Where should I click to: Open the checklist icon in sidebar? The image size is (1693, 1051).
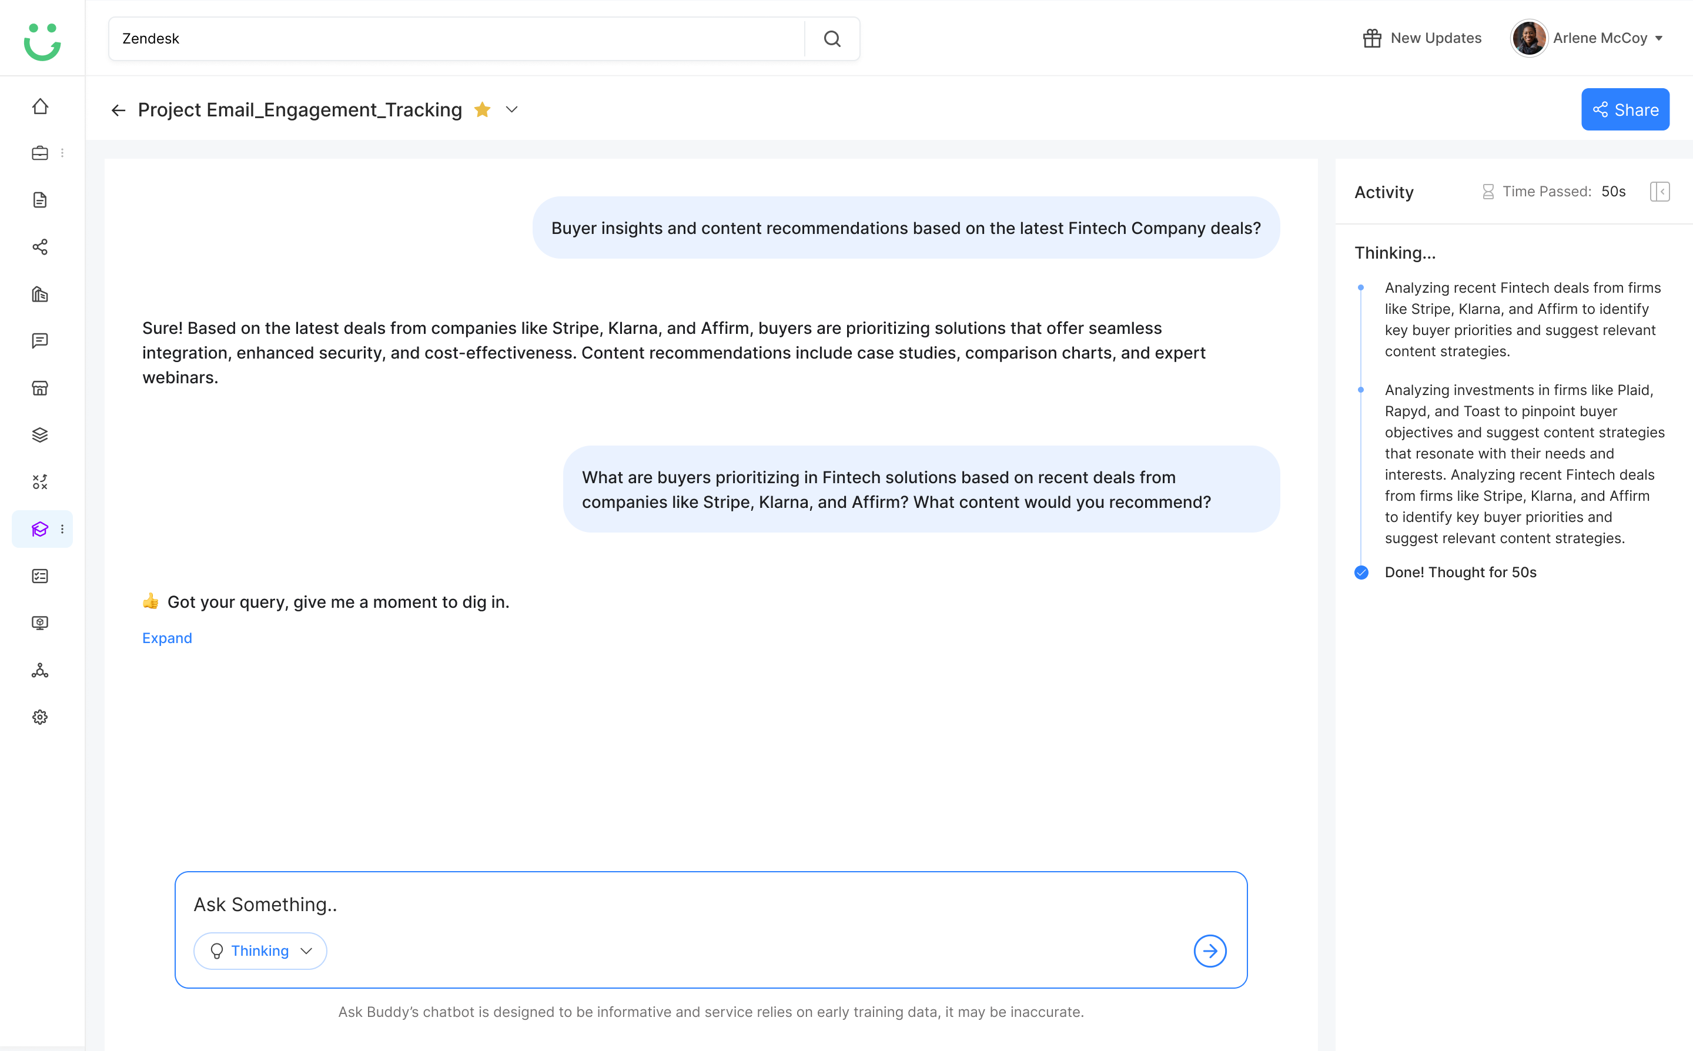[41, 576]
